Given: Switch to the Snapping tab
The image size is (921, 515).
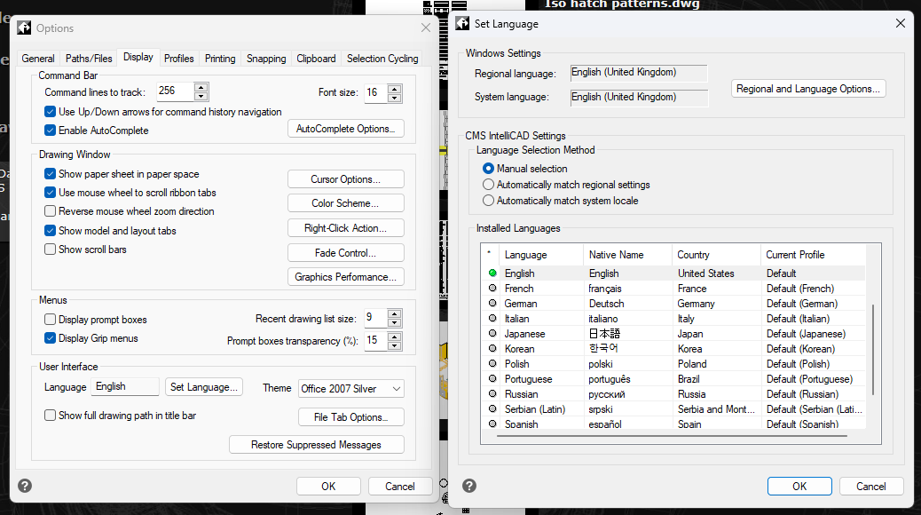Looking at the screenshot, I should [266, 59].
